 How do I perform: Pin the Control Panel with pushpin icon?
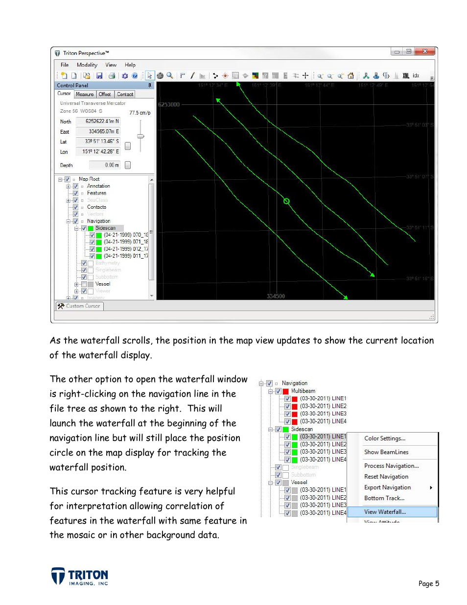[150, 85]
